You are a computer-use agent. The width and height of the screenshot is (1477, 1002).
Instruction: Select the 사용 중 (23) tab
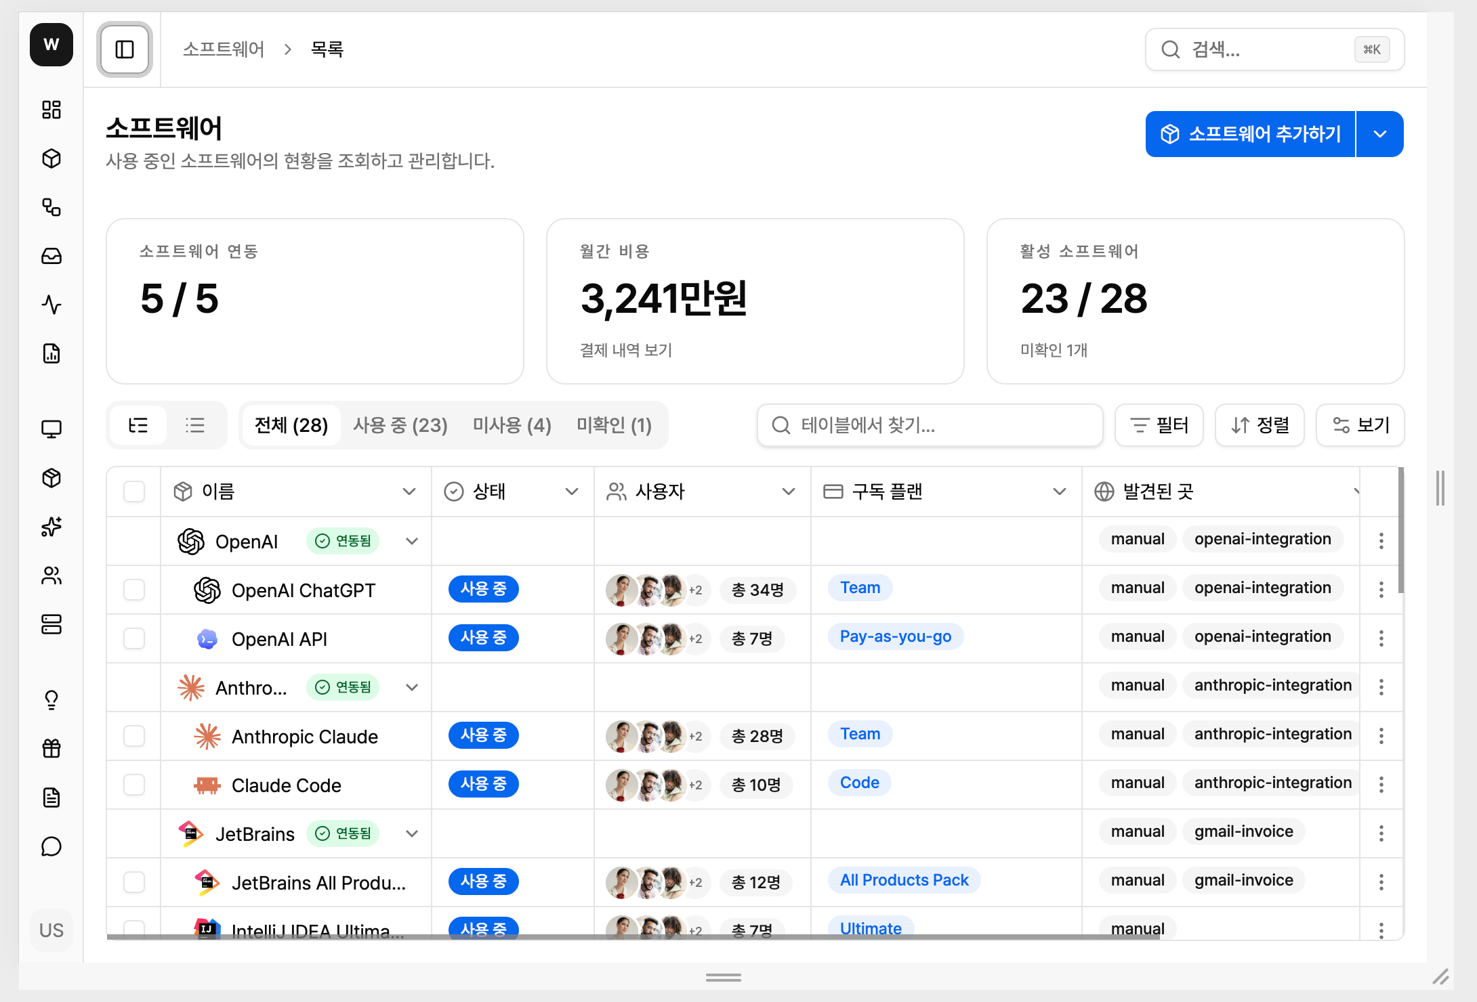400,425
